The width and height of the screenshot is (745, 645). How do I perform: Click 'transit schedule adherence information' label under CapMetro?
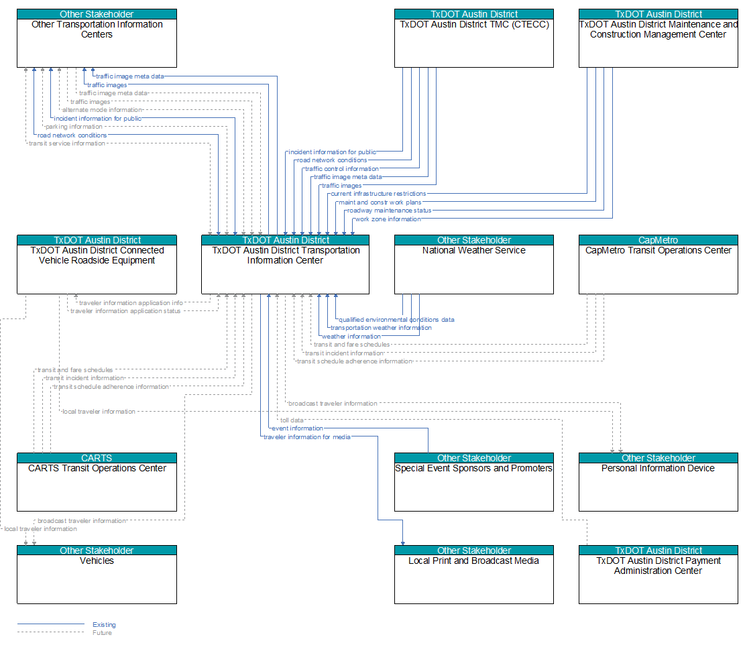[x=355, y=361]
